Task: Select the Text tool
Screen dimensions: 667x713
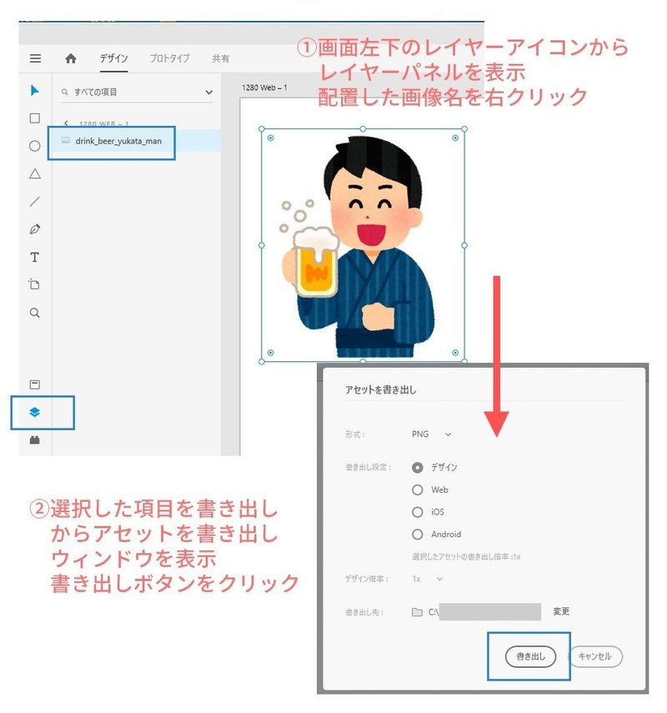Action: point(34,257)
